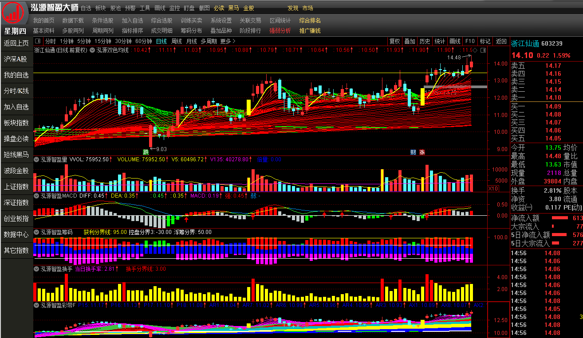Click the 涨 marker on the K-line chart
The width and height of the screenshot is (583, 338).
coord(421,152)
